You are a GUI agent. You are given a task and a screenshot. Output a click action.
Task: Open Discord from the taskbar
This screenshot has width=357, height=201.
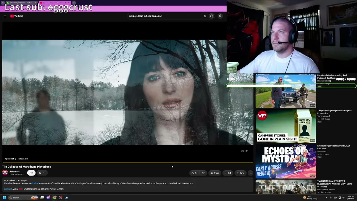pyautogui.click(x=48, y=198)
